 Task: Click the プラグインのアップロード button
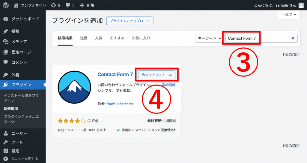tap(130, 21)
